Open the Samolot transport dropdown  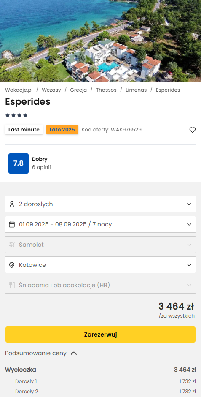click(100, 245)
